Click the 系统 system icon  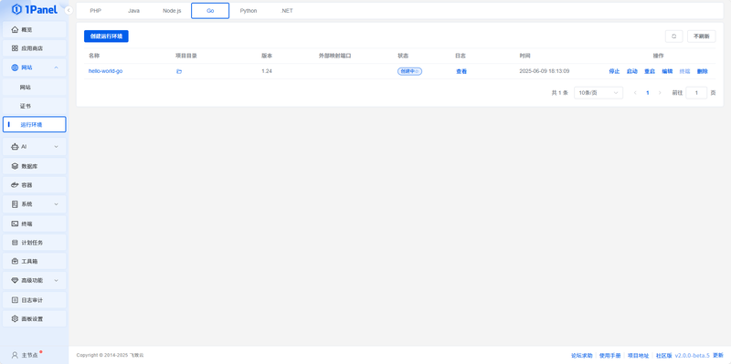[x=15, y=203]
